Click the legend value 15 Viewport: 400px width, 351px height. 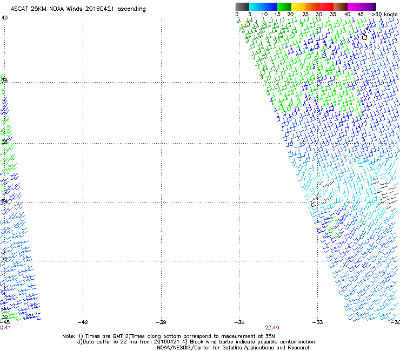tap(277, 15)
